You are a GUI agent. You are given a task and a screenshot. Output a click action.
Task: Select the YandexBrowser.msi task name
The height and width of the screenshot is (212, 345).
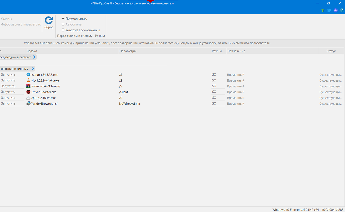pos(44,103)
